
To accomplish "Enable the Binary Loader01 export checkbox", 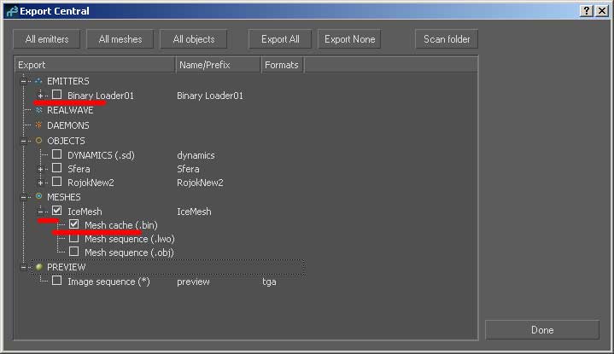I will coord(57,96).
